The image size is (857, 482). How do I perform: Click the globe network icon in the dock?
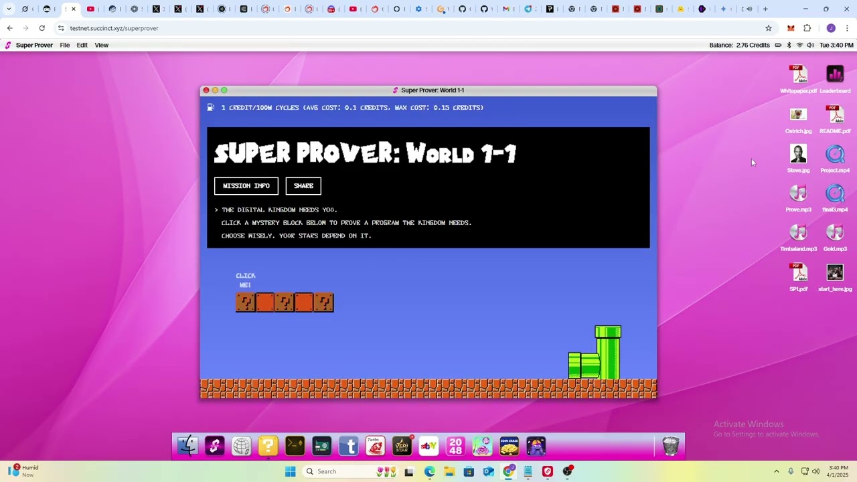pos(242,446)
